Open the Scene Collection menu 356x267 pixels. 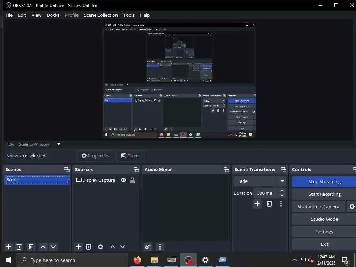(101, 15)
